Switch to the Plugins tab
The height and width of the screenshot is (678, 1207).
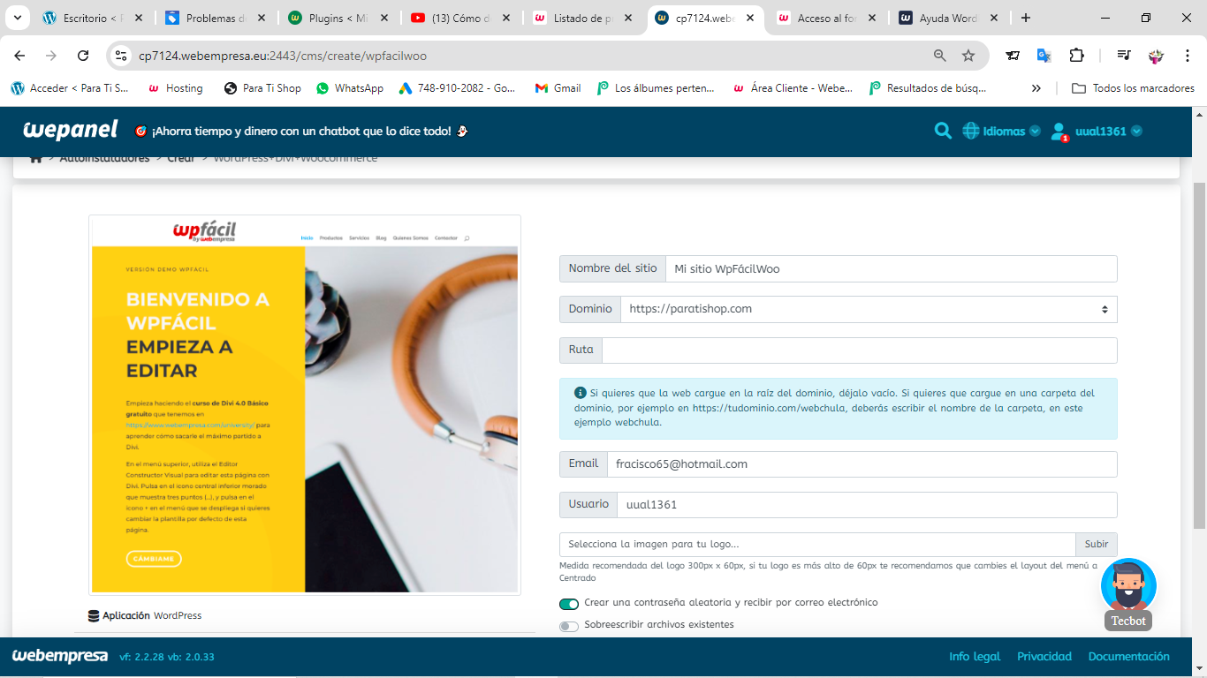coord(338,18)
